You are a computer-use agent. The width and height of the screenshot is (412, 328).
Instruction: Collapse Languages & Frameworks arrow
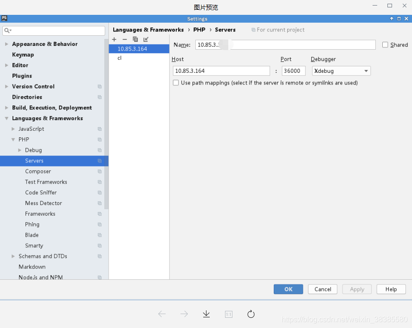pyautogui.click(x=6, y=118)
